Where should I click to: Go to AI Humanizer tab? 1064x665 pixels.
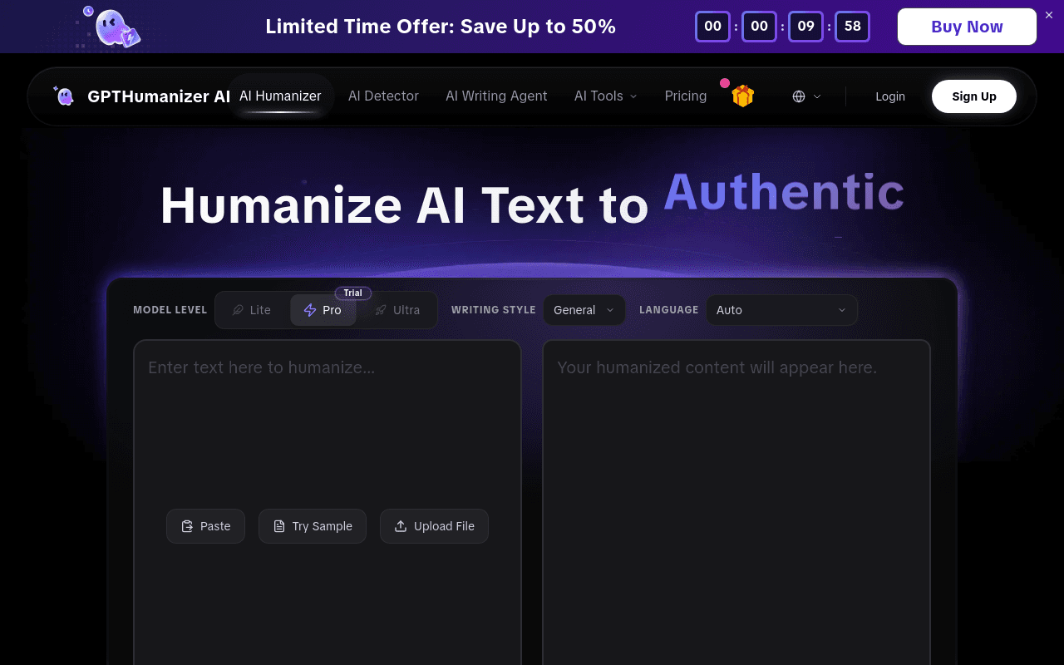coord(280,96)
